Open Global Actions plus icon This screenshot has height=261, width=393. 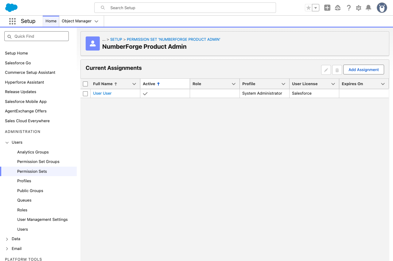(327, 8)
